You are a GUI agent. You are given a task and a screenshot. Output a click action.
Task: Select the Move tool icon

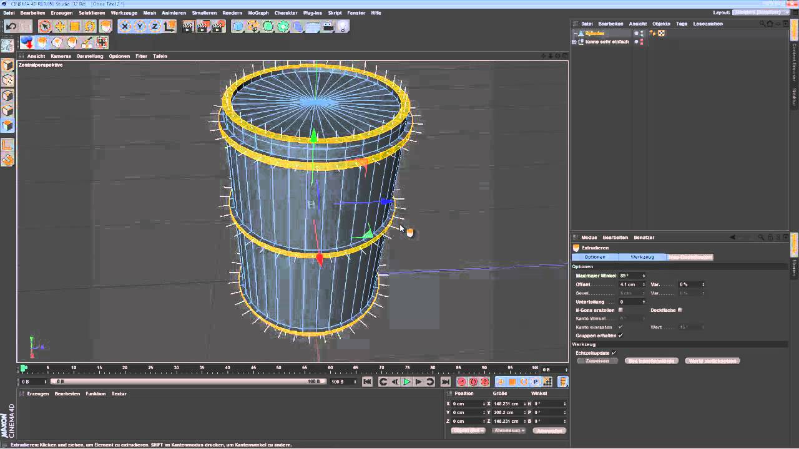click(x=60, y=26)
